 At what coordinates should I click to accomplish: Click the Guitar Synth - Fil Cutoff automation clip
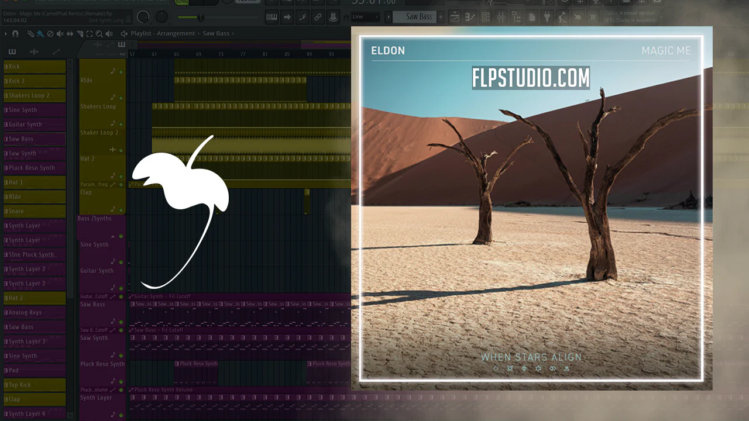click(239, 296)
